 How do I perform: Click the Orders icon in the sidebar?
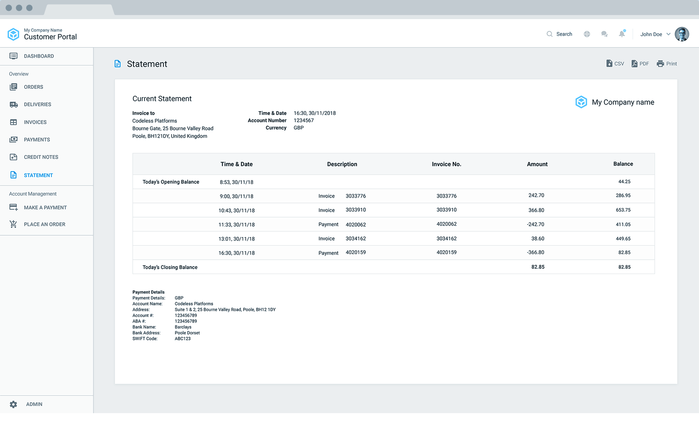(14, 87)
